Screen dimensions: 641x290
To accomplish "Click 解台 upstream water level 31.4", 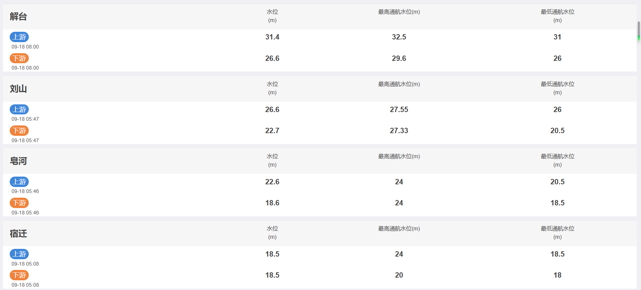I will 272,37.
